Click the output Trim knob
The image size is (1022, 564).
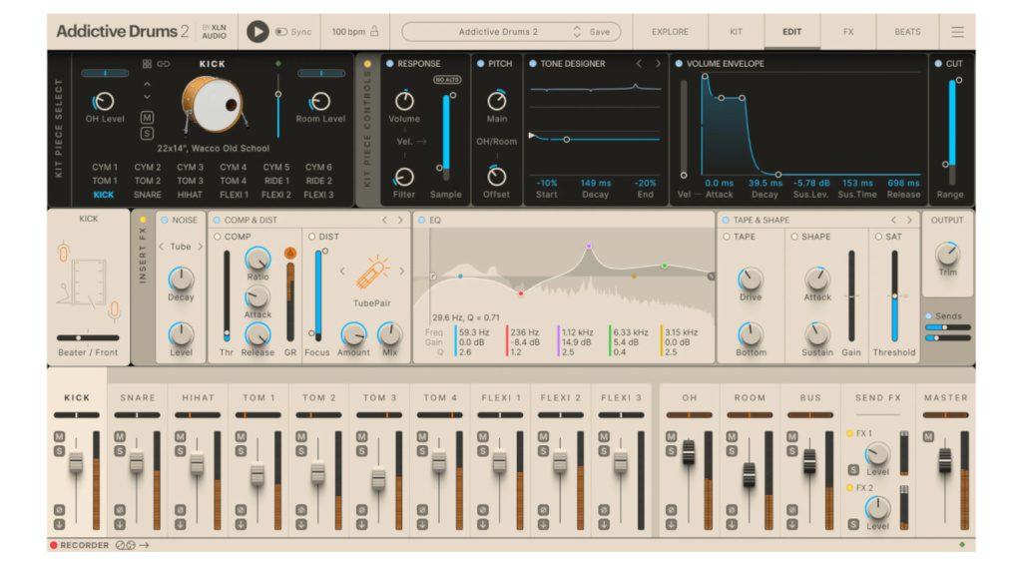pyautogui.click(x=947, y=254)
